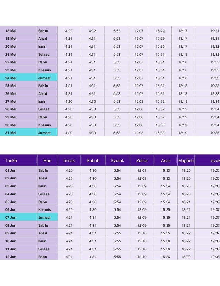Viewport: 220px width, 286px height.
Task: Click Zohor 12:08 in 27 Mei row
Action: coord(139,101)
